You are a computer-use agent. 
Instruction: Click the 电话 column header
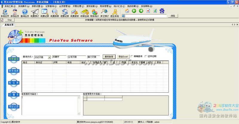click(x=73, y=62)
